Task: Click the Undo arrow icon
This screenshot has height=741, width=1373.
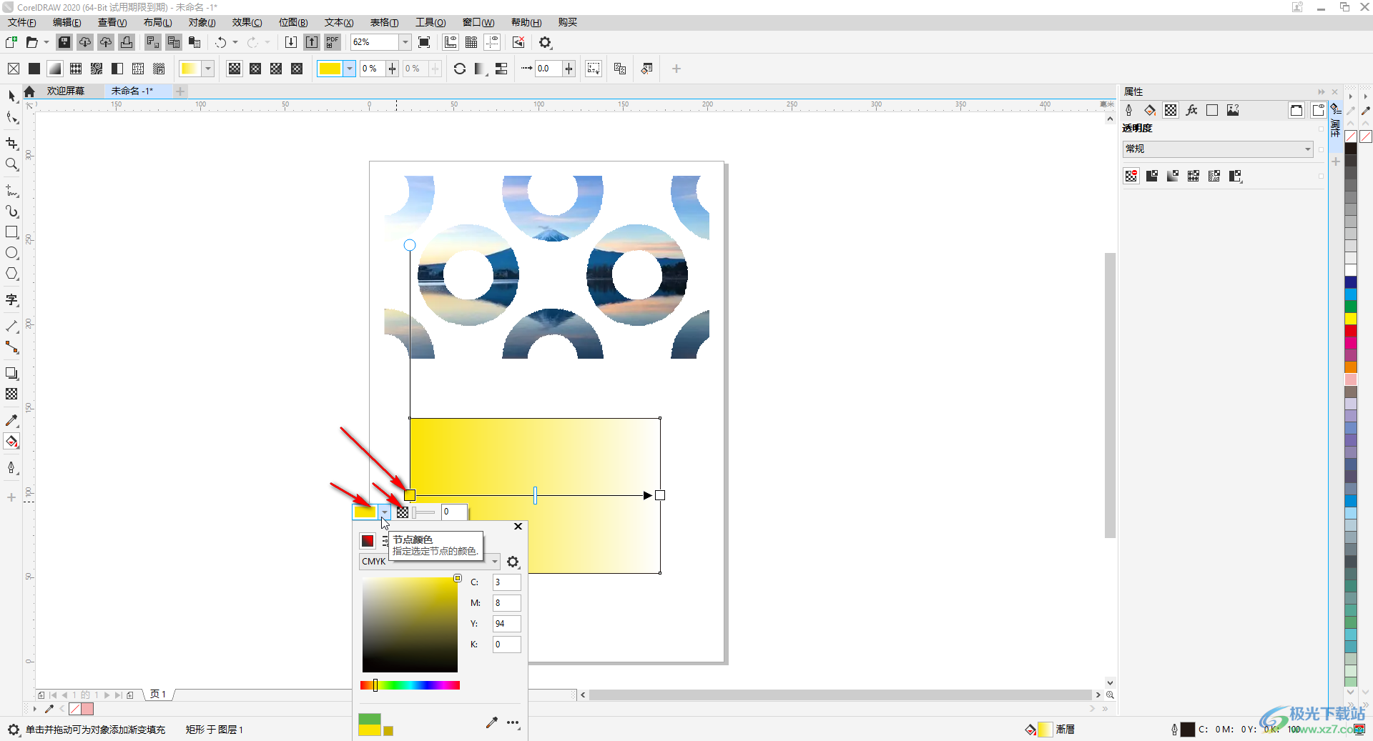Action: 221,42
